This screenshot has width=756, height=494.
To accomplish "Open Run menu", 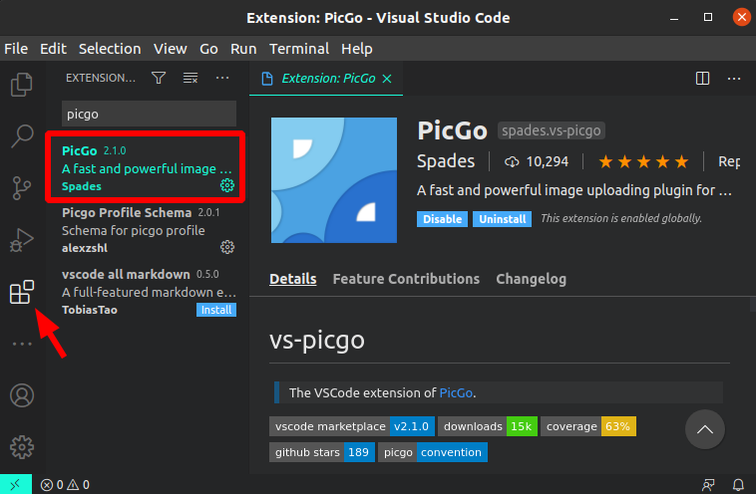I will pos(243,49).
